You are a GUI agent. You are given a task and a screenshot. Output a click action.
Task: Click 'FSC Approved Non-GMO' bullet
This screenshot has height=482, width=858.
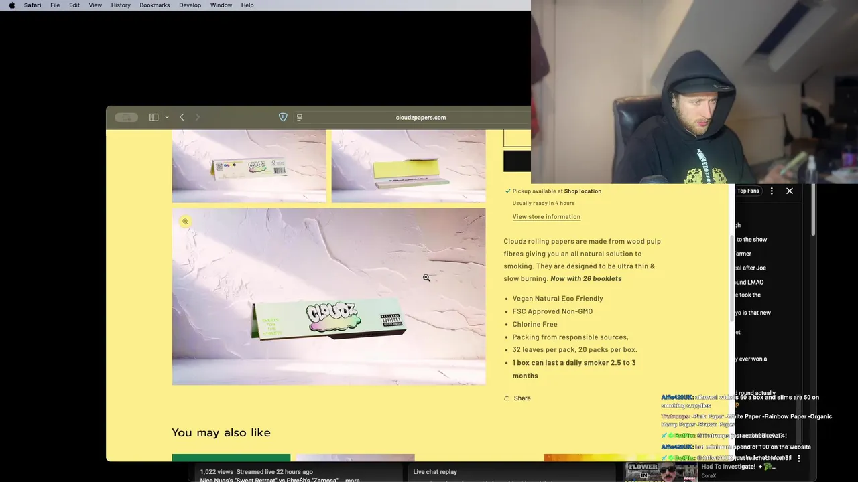[x=552, y=311]
